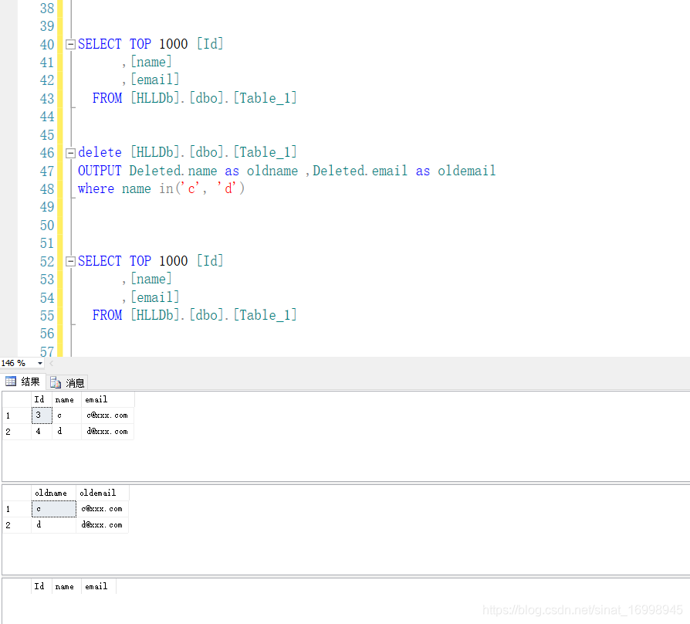Select the name column header in first result grid
Image resolution: width=690 pixels, height=624 pixels.
tap(65, 399)
